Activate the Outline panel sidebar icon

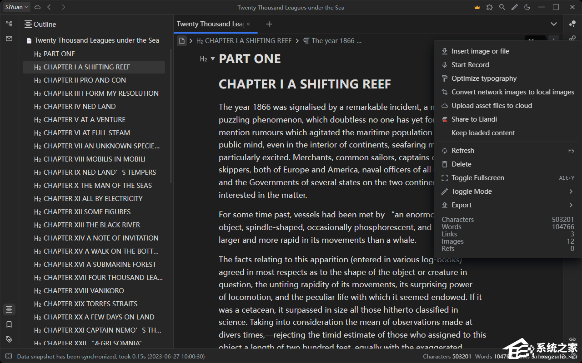point(9,309)
